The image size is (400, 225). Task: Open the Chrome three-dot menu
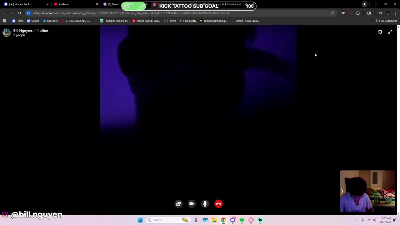pos(396,13)
